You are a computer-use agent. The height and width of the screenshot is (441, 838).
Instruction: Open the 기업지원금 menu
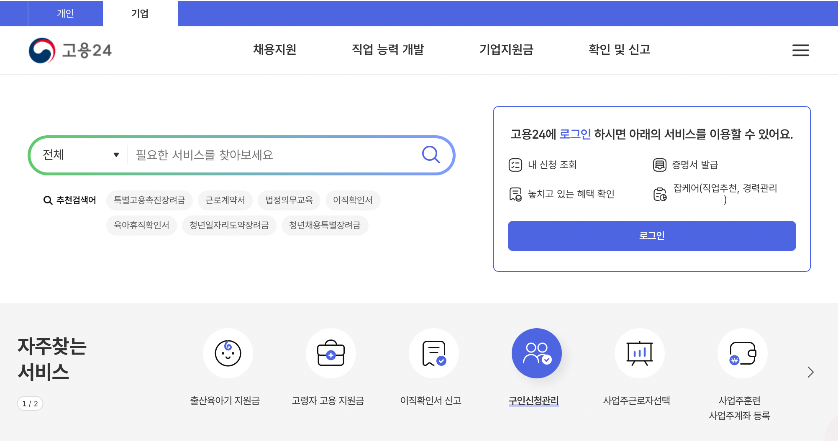[x=507, y=50]
